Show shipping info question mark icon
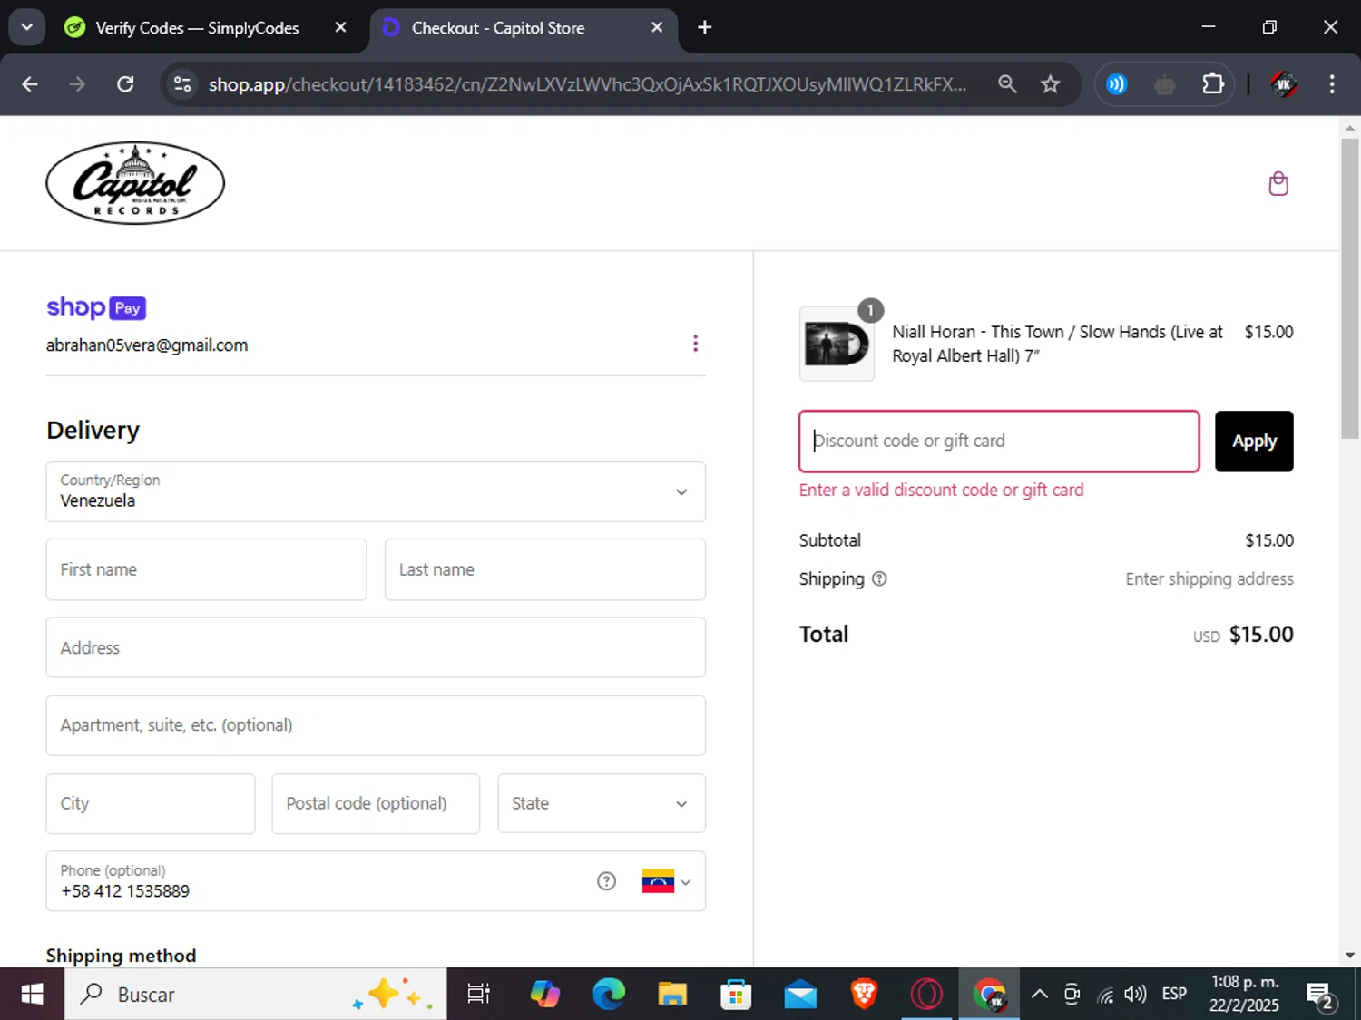Viewport: 1361px width, 1020px height. 879,578
